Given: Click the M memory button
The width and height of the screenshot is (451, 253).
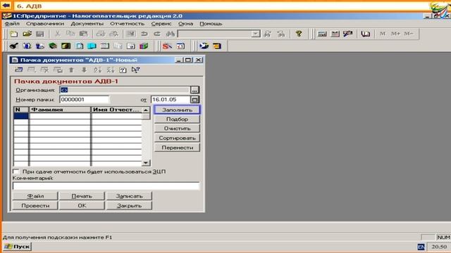Looking at the screenshot, I should [x=382, y=34].
